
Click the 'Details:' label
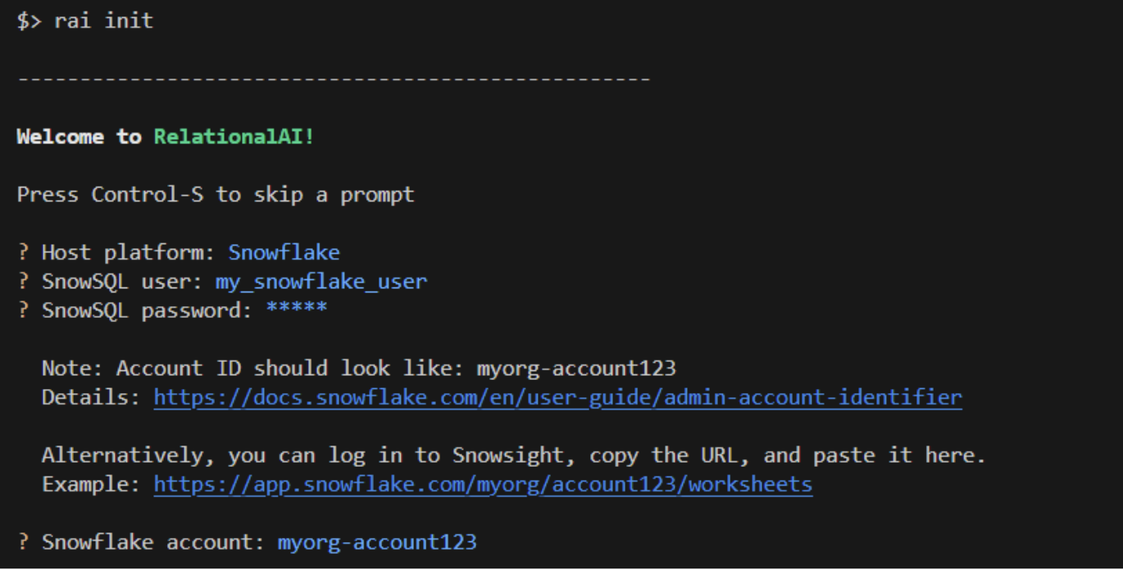tap(91, 398)
